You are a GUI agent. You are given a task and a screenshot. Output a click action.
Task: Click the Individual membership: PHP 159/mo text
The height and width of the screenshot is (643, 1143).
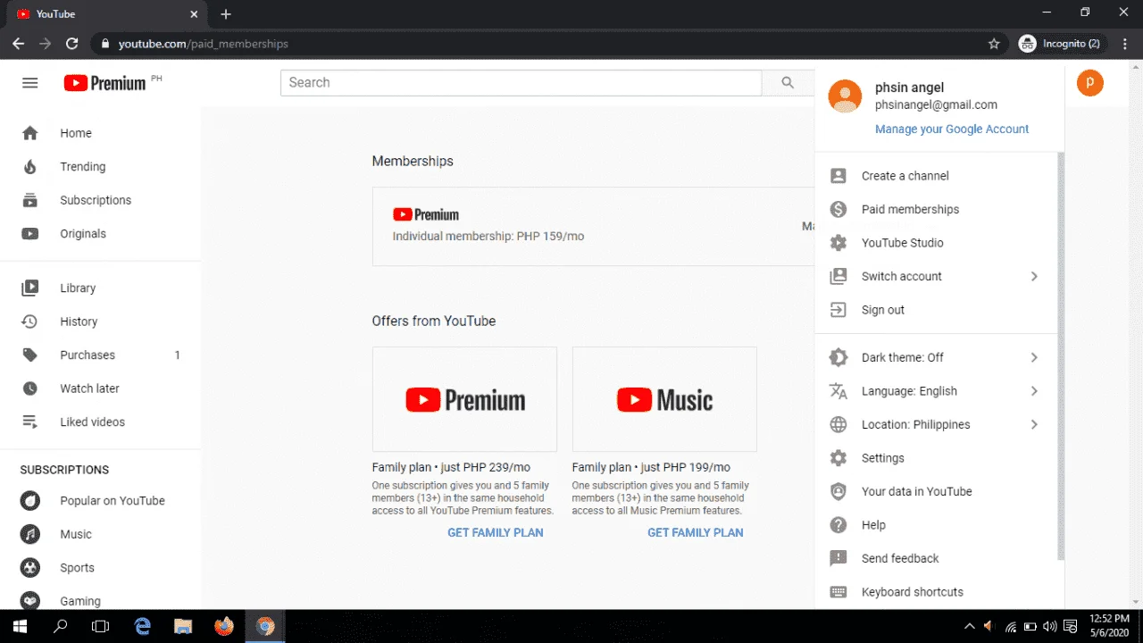coord(488,237)
